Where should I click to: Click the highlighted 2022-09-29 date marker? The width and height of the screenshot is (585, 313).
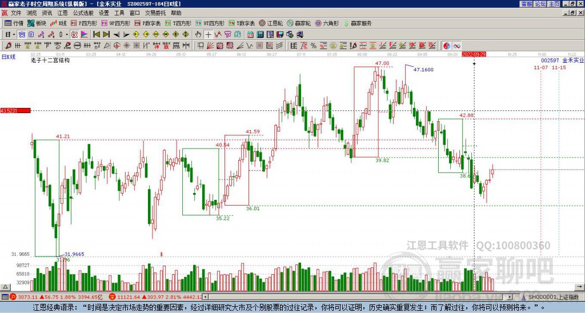click(474, 54)
